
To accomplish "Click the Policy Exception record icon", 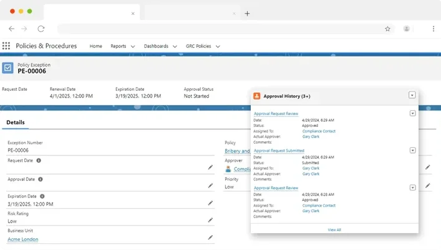I will pyautogui.click(x=7, y=68).
